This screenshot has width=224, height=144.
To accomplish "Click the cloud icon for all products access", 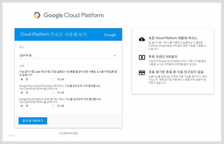I will pos(142,39).
